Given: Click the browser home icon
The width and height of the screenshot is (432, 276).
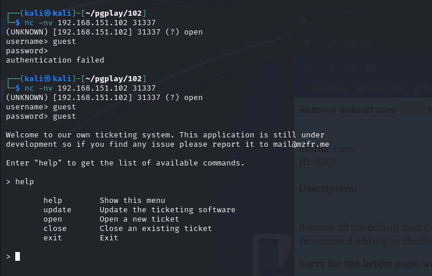Looking at the screenshot, I should [371, 67].
